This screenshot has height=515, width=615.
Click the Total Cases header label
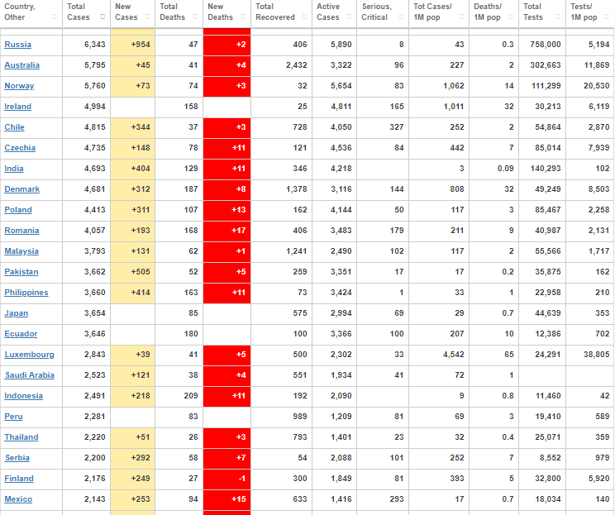(78, 12)
